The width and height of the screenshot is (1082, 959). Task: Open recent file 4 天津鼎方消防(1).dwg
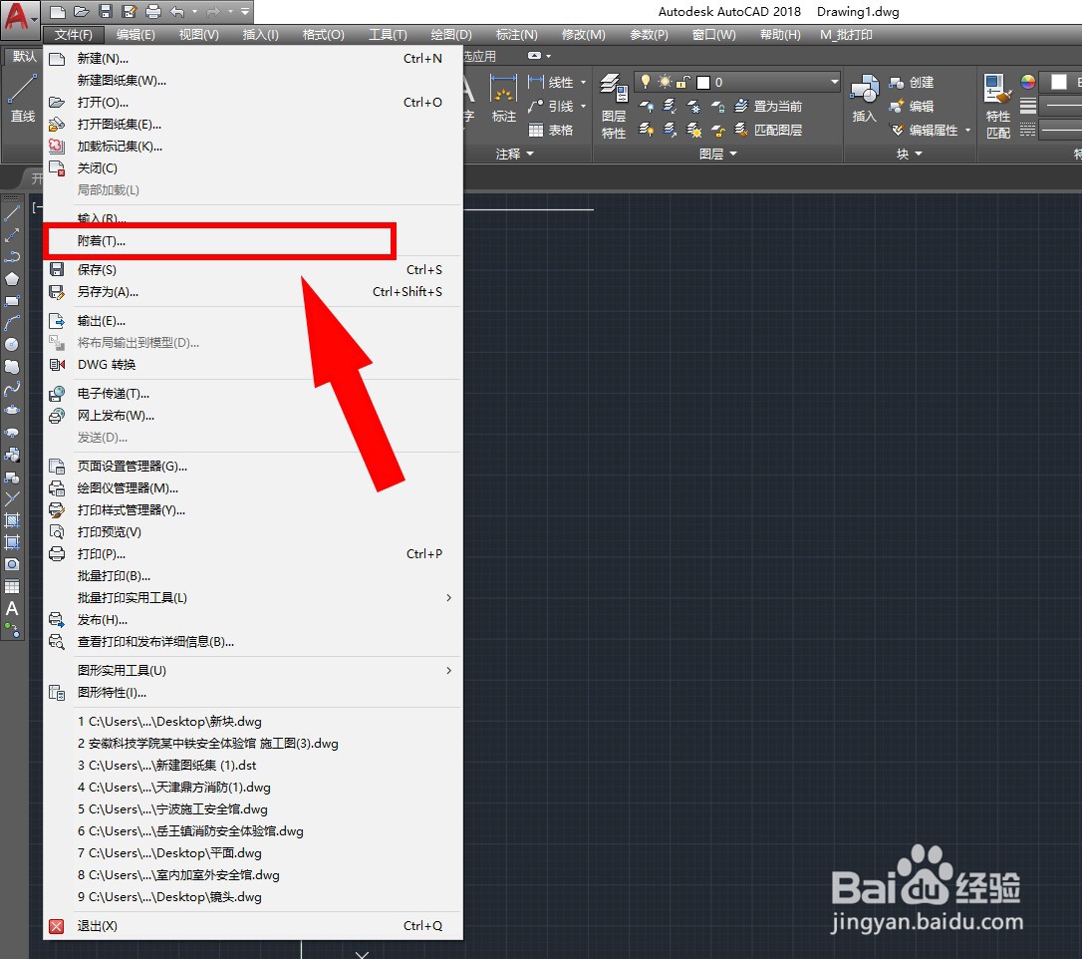[253, 788]
